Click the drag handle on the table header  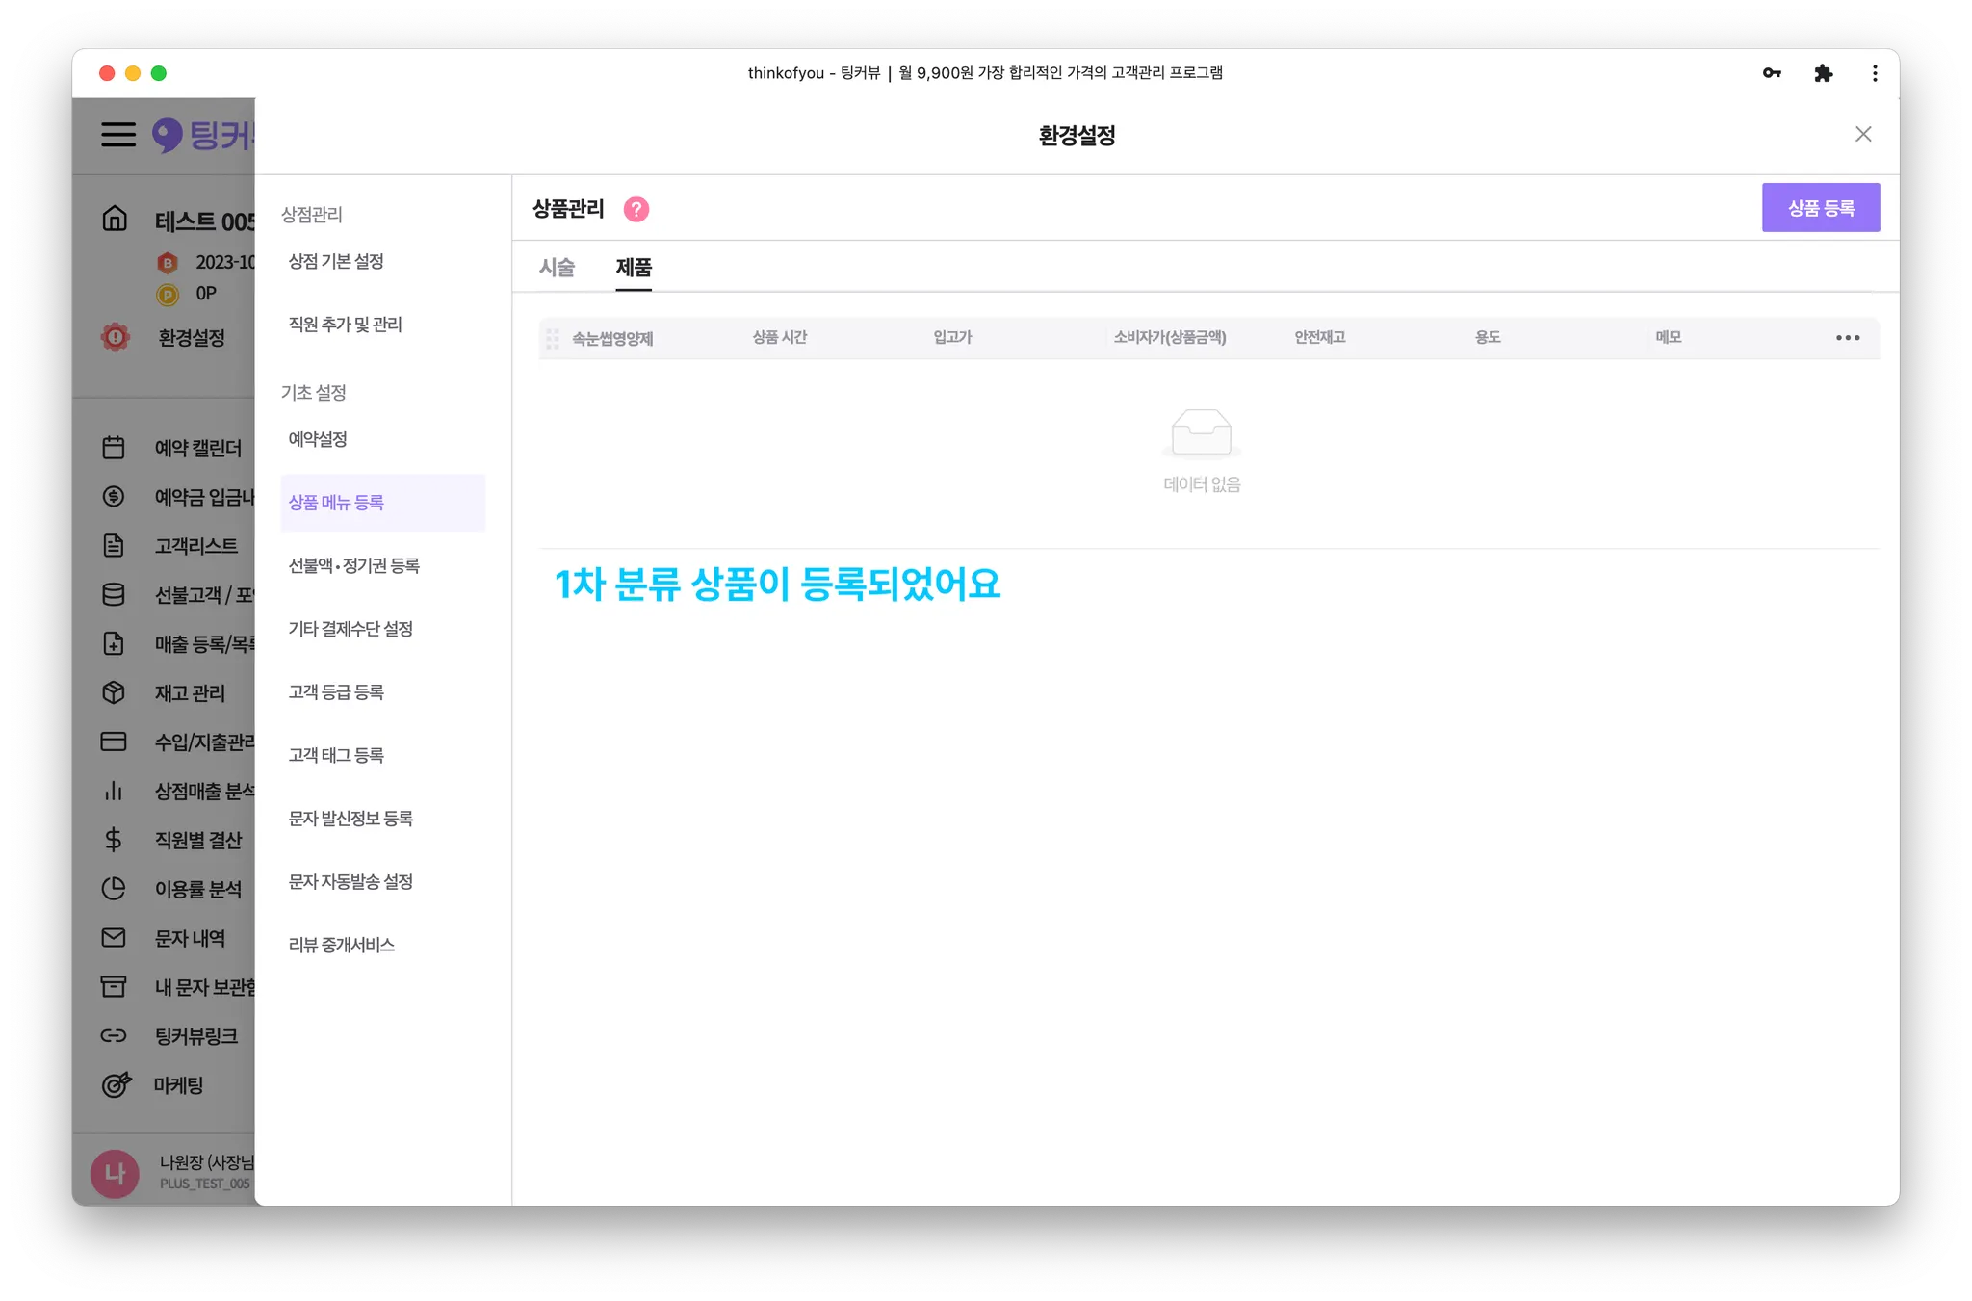[x=553, y=338]
